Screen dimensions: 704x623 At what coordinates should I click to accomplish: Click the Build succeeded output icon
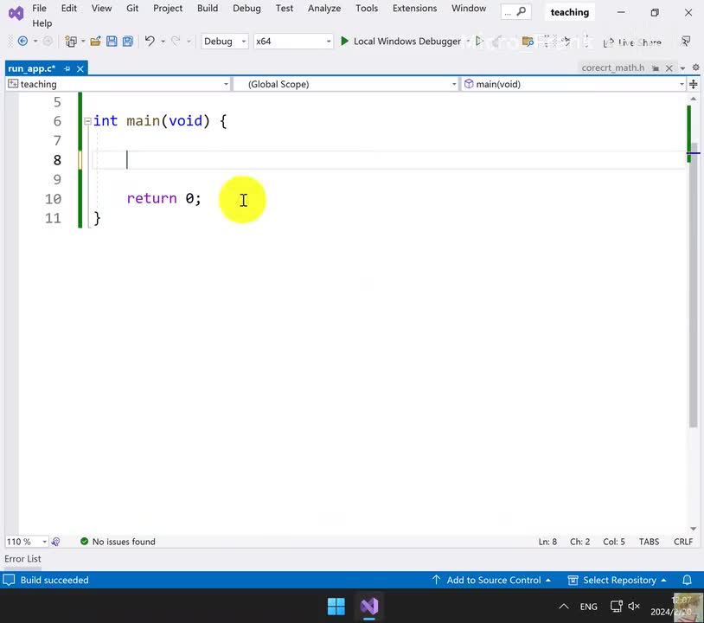click(x=9, y=580)
